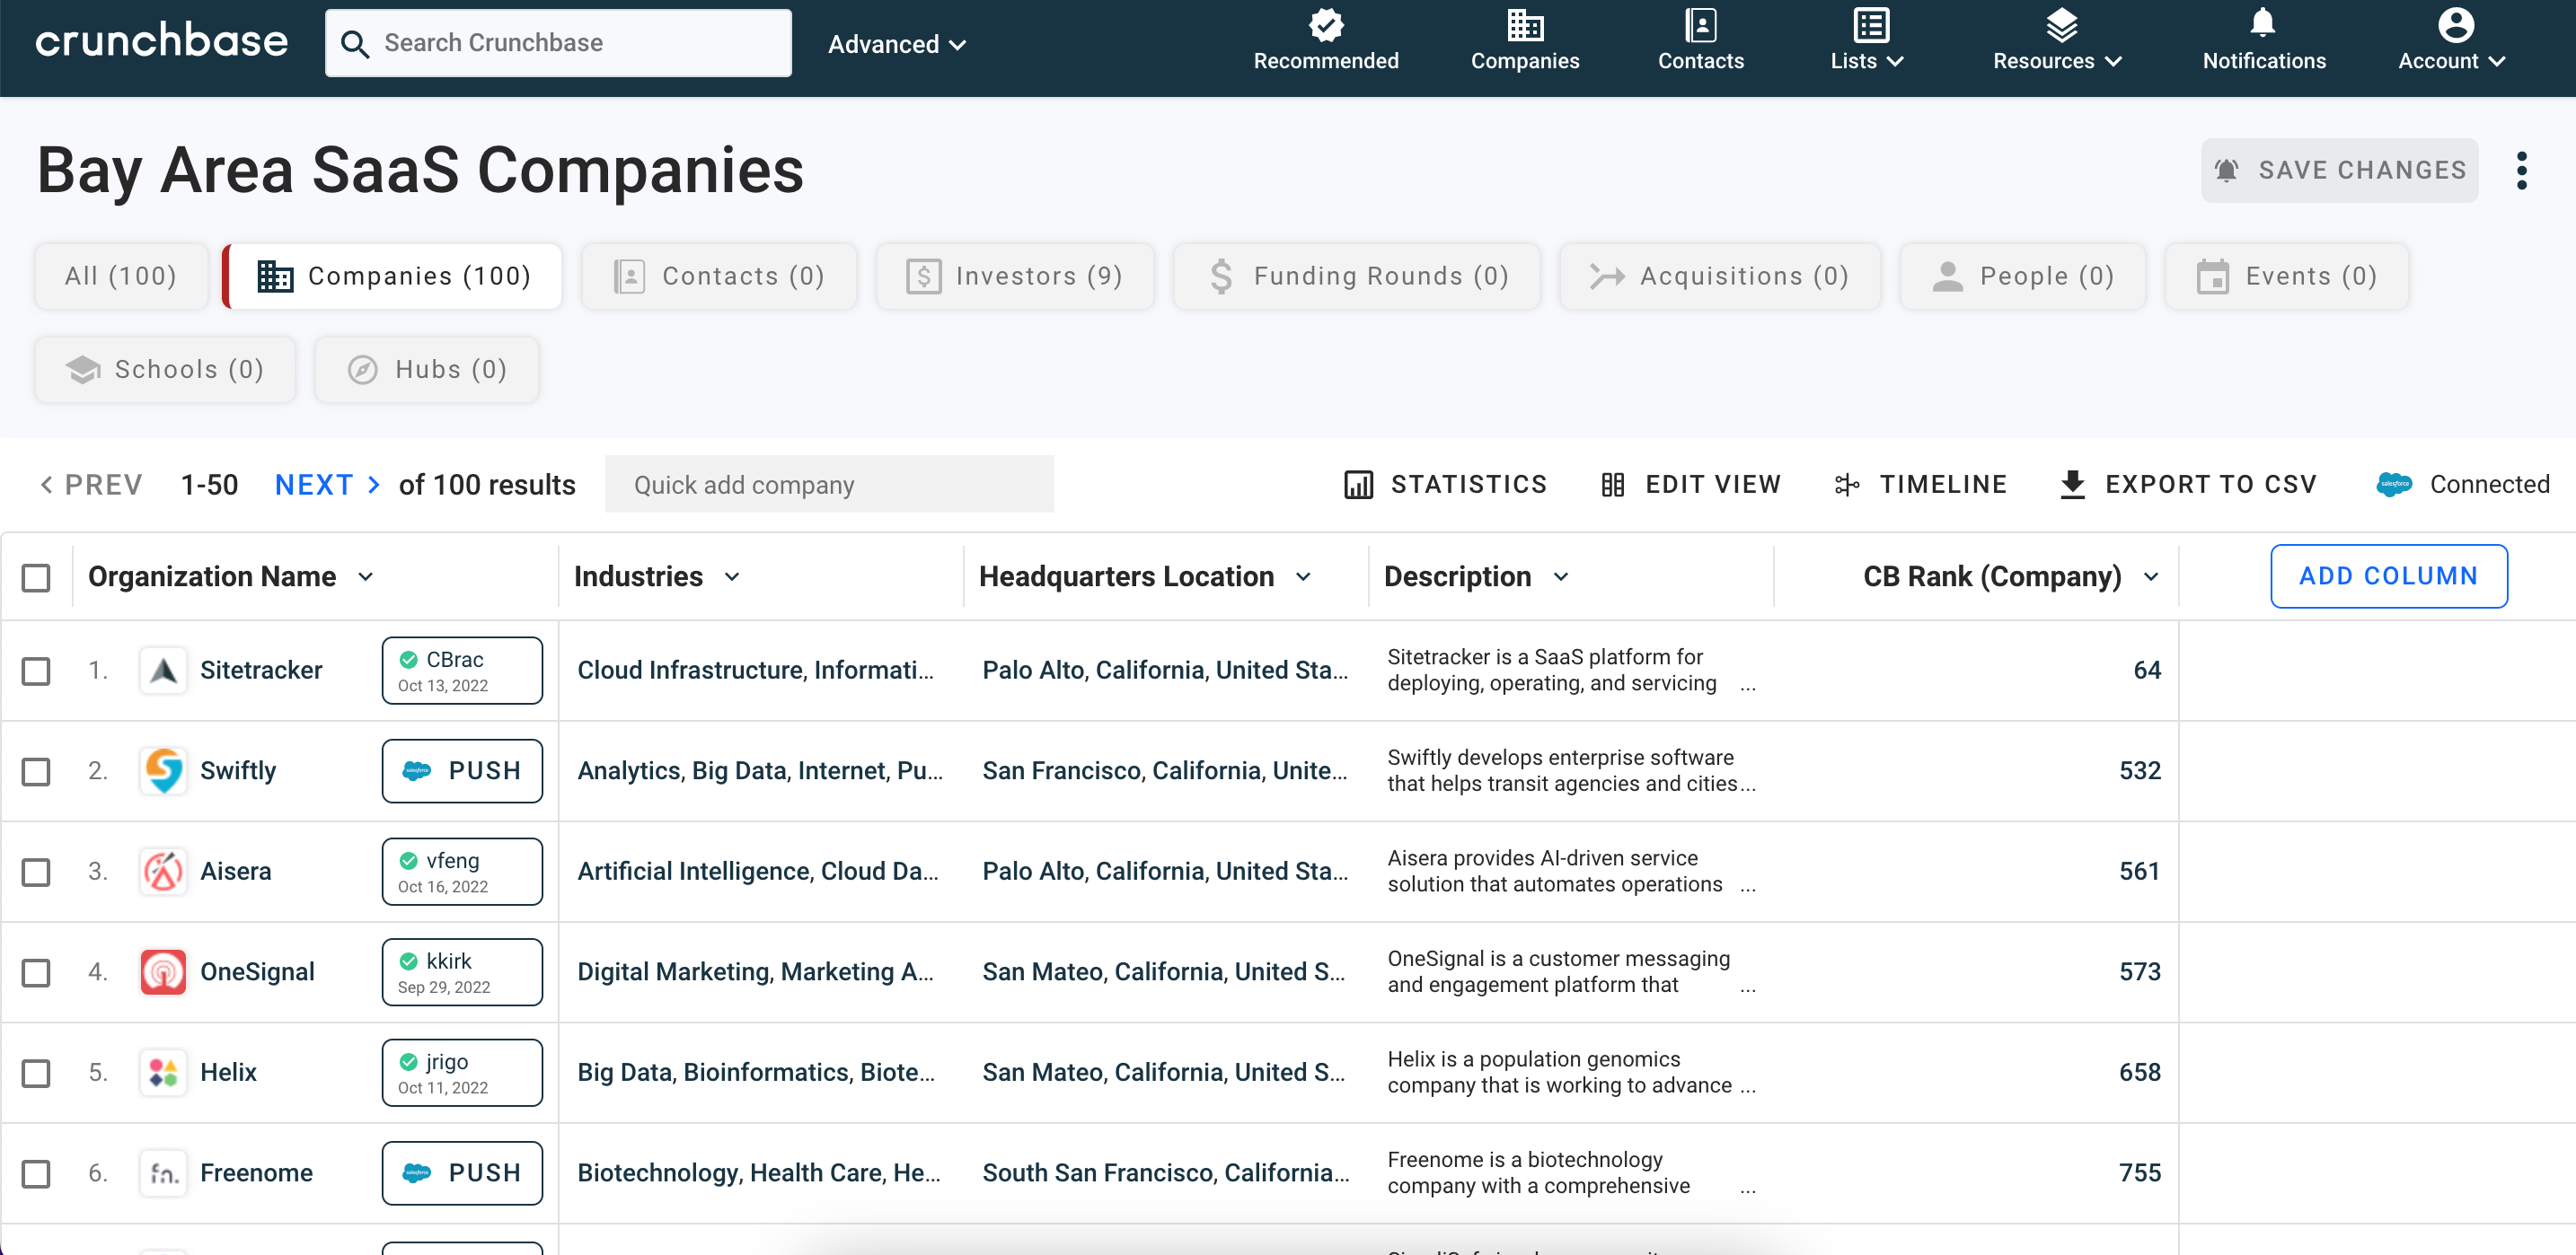The image size is (2576, 1255).
Task: Click the jrigo Oct 11, 2022 badge
Action: (x=462, y=1073)
